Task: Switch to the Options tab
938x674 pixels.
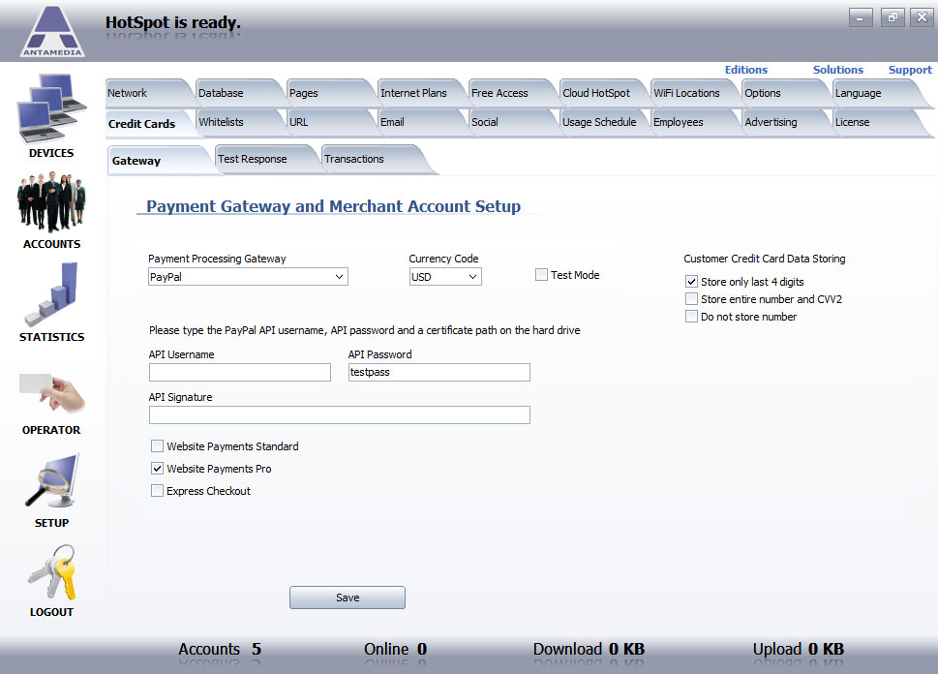Action: (785, 93)
